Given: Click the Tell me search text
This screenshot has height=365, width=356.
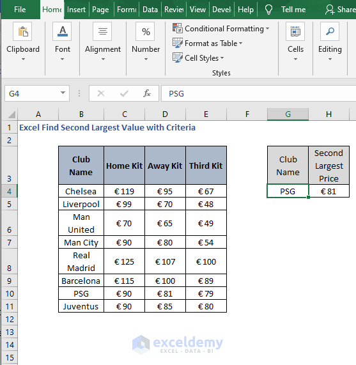Looking at the screenshot, I should pos(293,10).
